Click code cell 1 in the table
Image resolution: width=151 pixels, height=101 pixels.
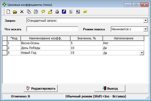pyautogui.click(x=14, y=43)
